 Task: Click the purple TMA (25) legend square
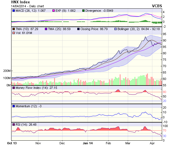tap(45, 29)
